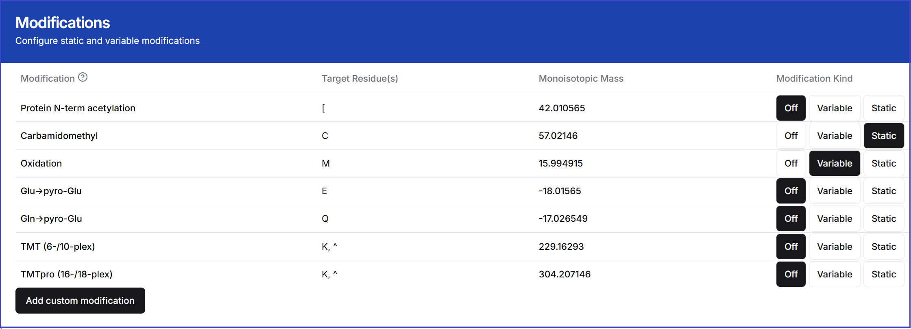Click the help icon next to Modification

[x=83, y=77]
